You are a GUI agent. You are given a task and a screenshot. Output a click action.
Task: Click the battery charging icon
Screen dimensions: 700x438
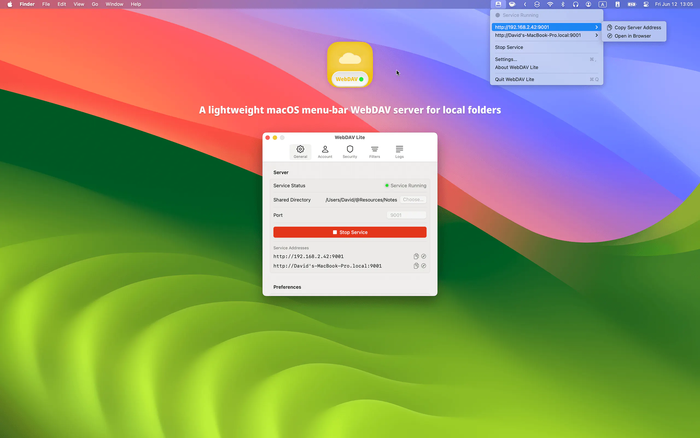pyautogui.click(x=631, y=4)
